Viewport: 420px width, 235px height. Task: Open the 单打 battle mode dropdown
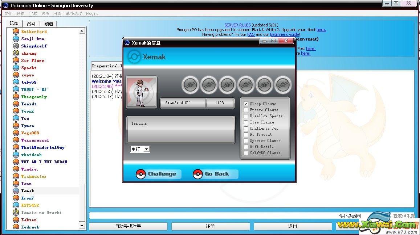click(140, 149)
